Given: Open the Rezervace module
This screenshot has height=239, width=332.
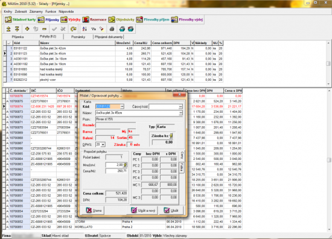Looking at the screenshot, I should [x=94, y=20].
